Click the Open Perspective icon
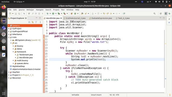 pos(161,14)
